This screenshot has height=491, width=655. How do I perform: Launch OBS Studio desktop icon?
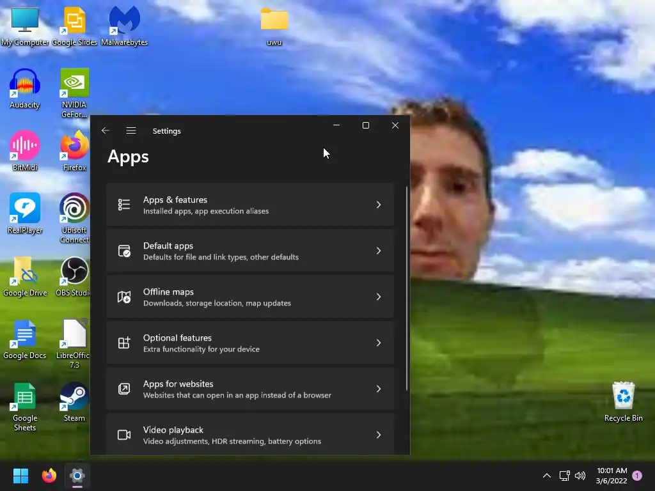tap(73, 276)
